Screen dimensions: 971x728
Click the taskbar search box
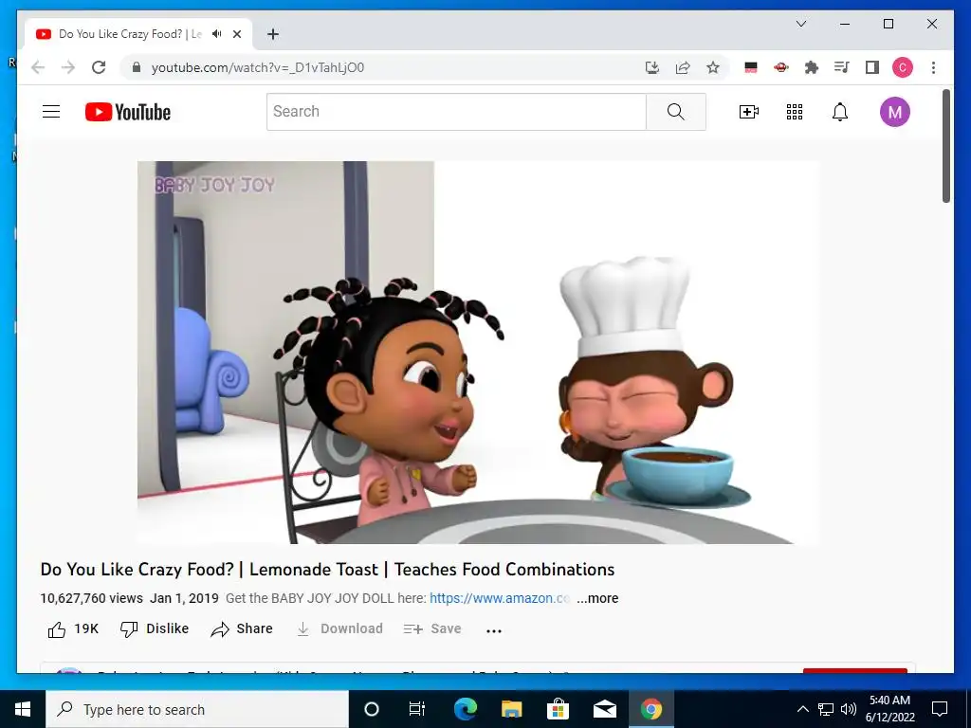tap(197, 709)
